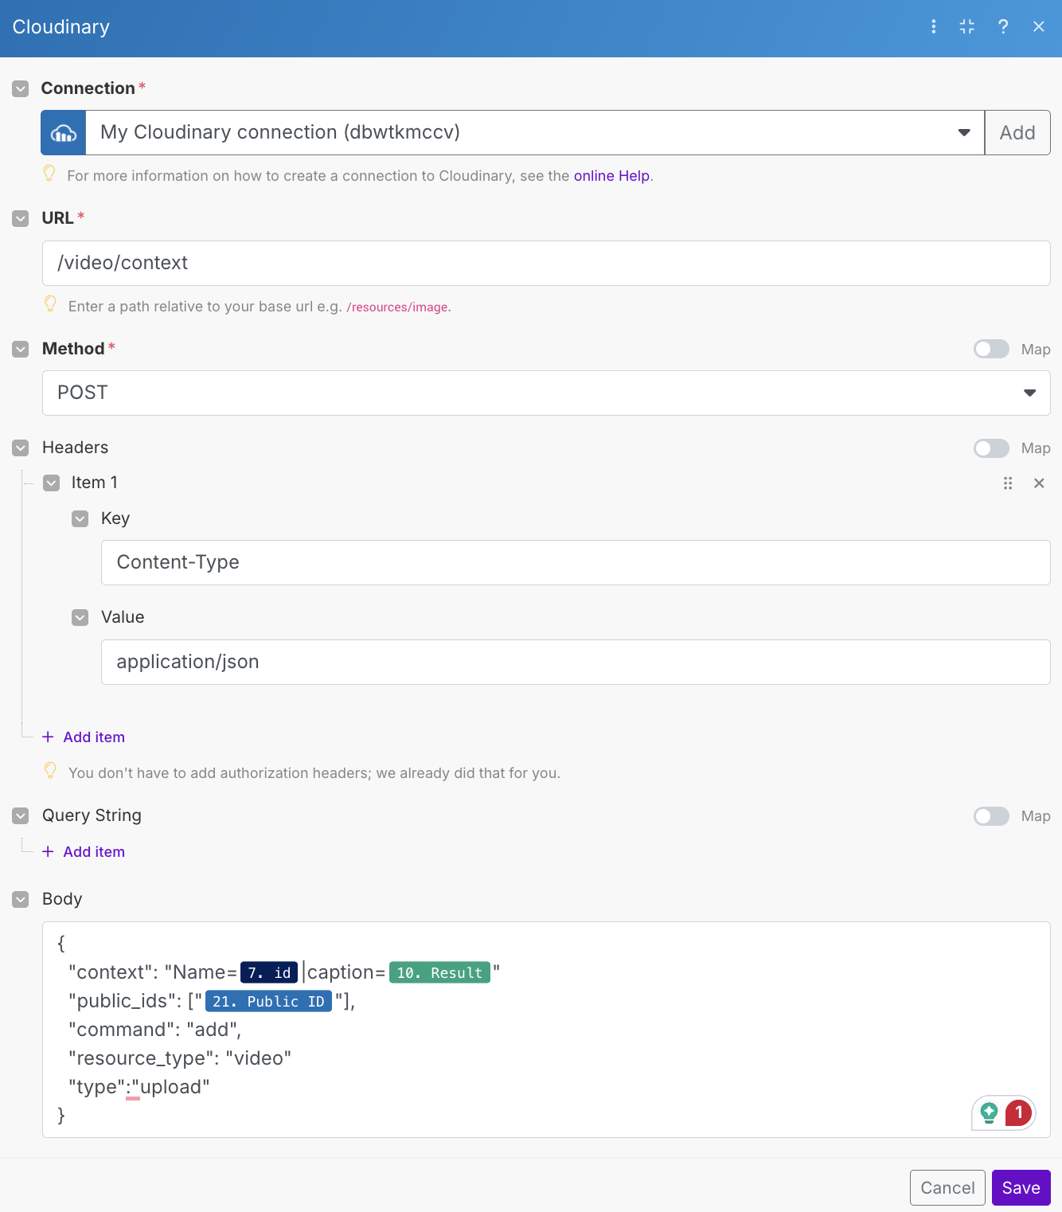This screenshot has width=1062, height=1212.
Task: Click the red error count badge
Action: coord(1018,1112)
